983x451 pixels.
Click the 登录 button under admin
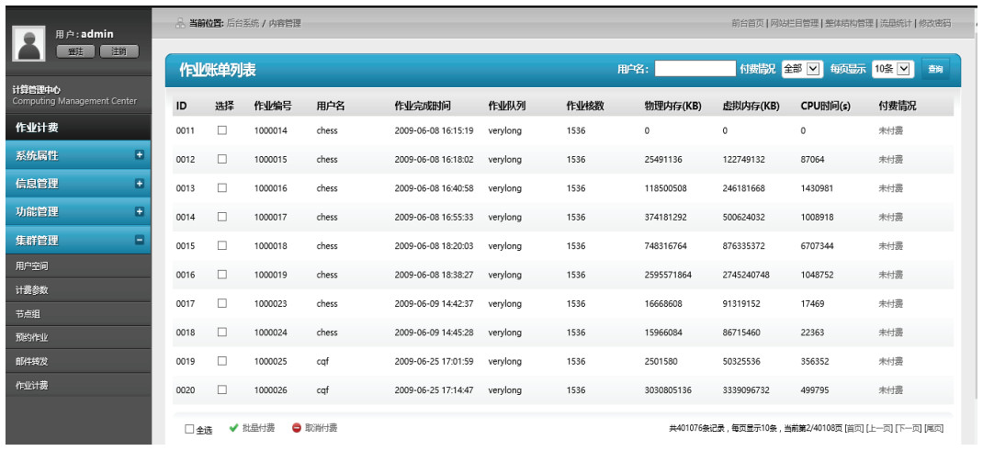[x=76, y=52]
